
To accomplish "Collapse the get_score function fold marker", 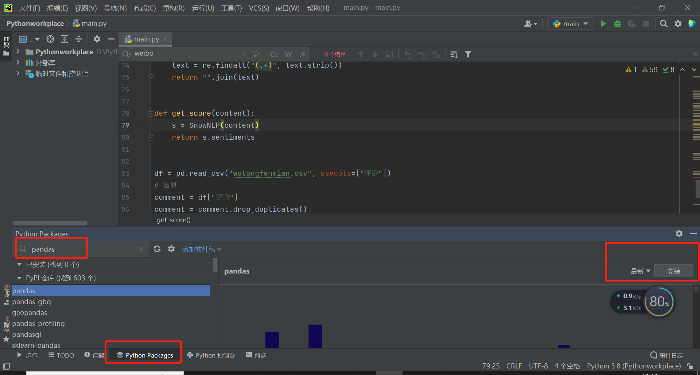I will [x=151, y=113].
